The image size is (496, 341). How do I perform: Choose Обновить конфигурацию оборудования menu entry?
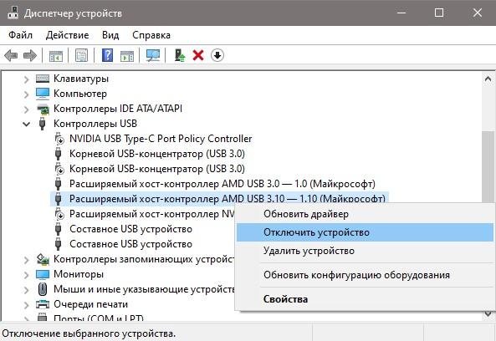pyautogui.click(x=365, y=275)
